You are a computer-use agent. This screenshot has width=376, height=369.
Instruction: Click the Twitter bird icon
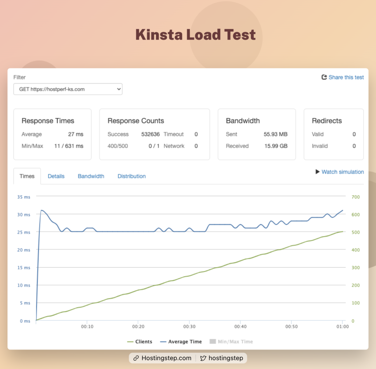[203, 358]
